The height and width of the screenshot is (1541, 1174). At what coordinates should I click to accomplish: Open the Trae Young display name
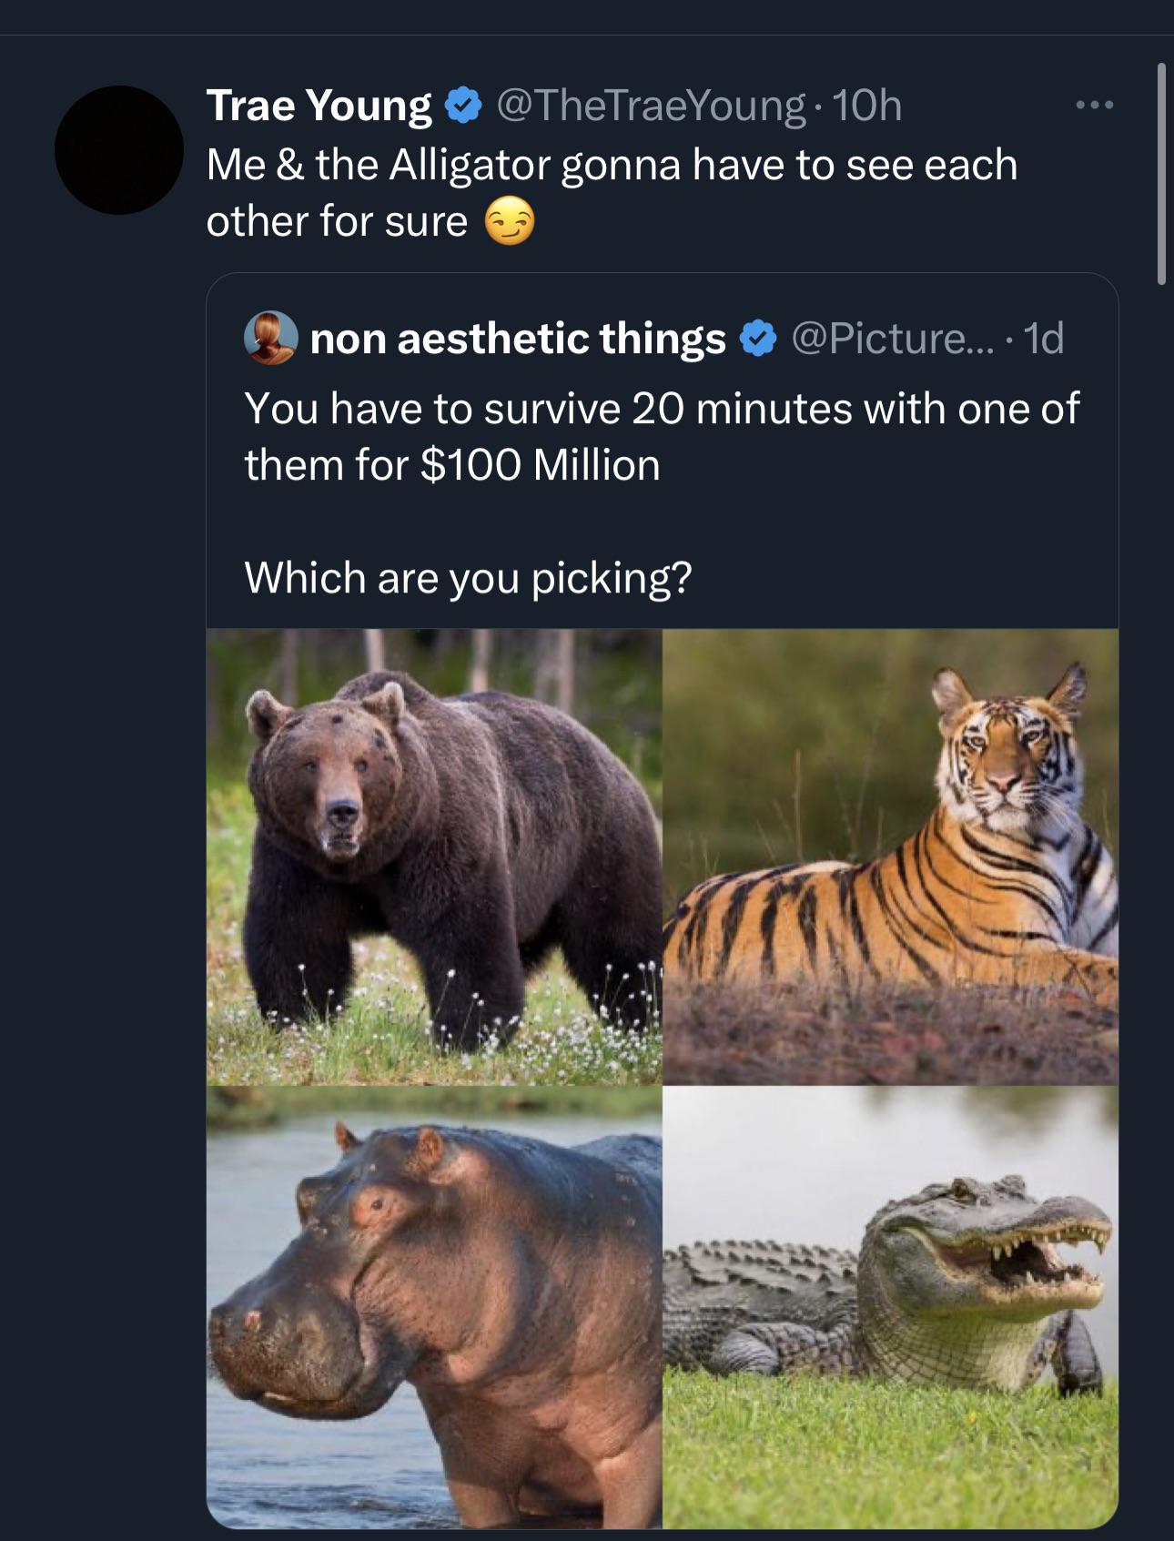319,106
